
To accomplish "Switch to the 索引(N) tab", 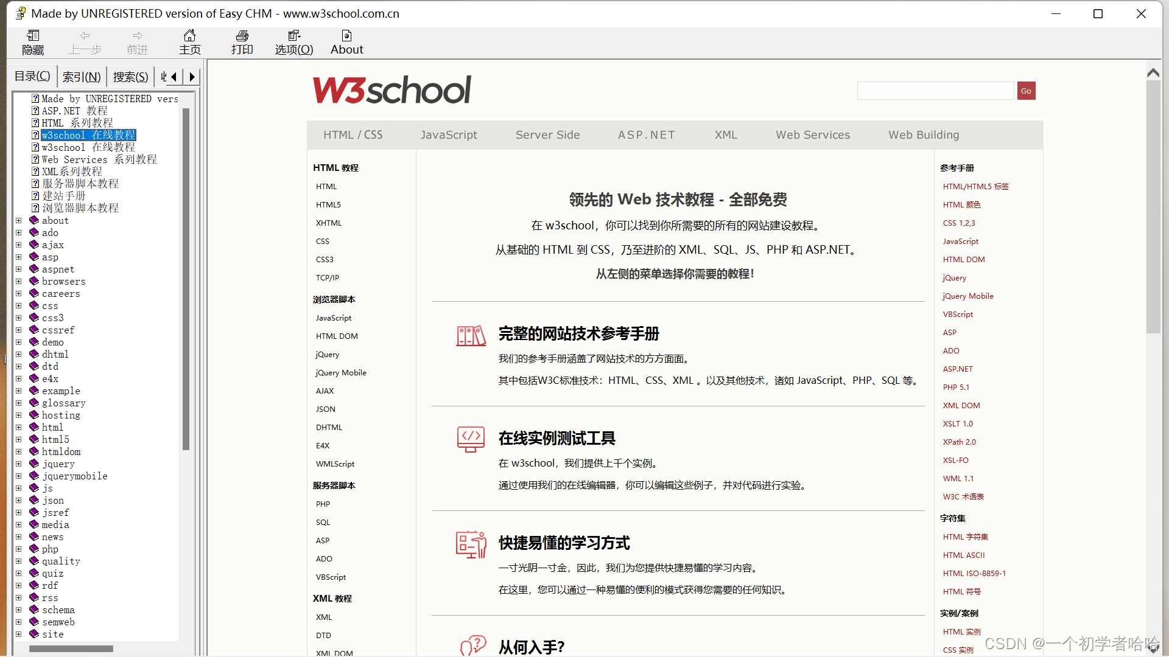I will pos(81,77).
